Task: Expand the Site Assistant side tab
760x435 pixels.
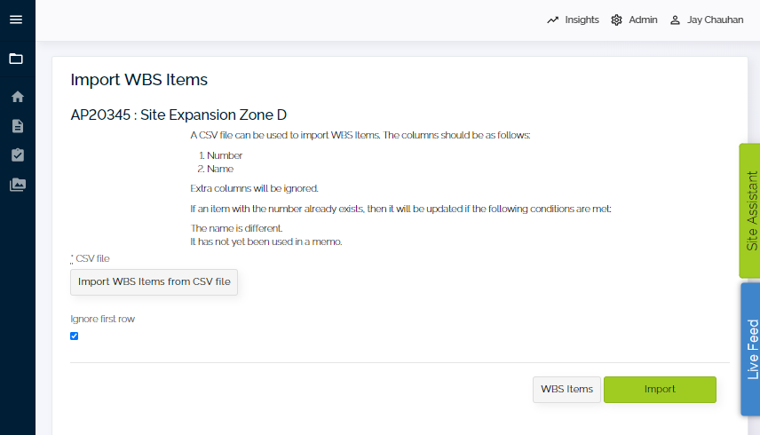Action: click(750, 210)
